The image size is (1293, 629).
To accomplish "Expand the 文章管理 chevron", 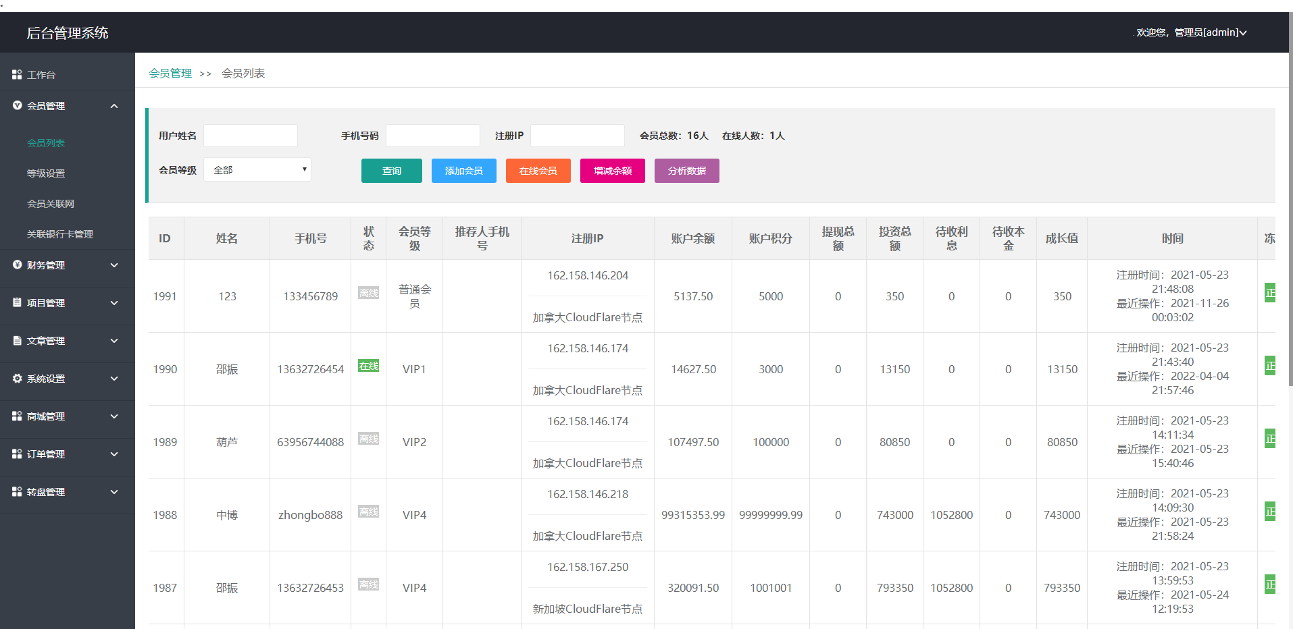I will coord(114,341).
